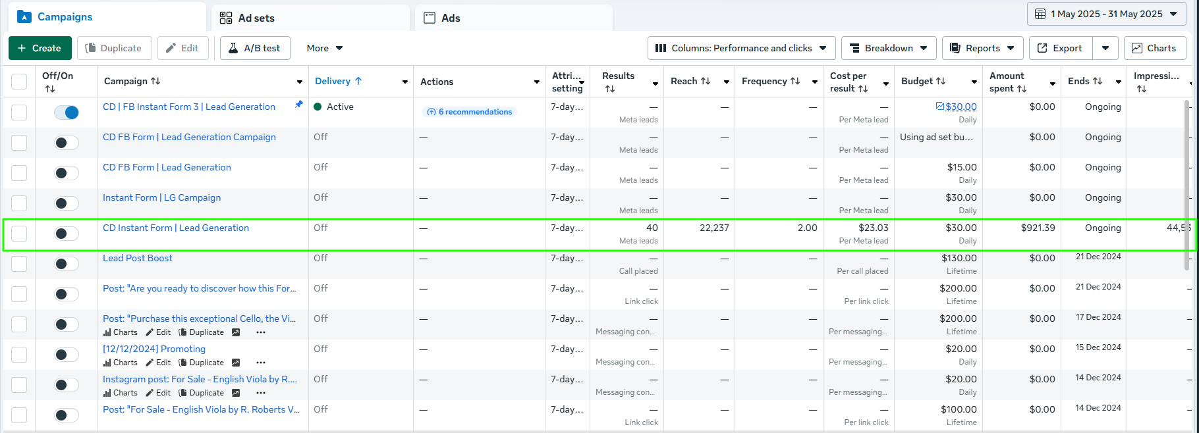The width and height of the screenshot is (1199, 433).
Task: Open the Columns: Performance and clicks dropdown
Action: coord(741,48)
